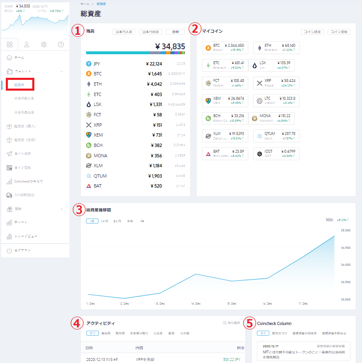Select the 1ヶ月 chart range

(105, 221)
